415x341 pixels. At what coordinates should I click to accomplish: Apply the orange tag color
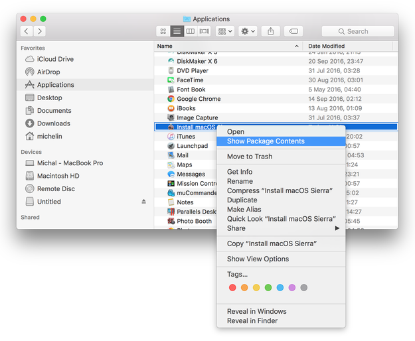(x=244, y=288)
